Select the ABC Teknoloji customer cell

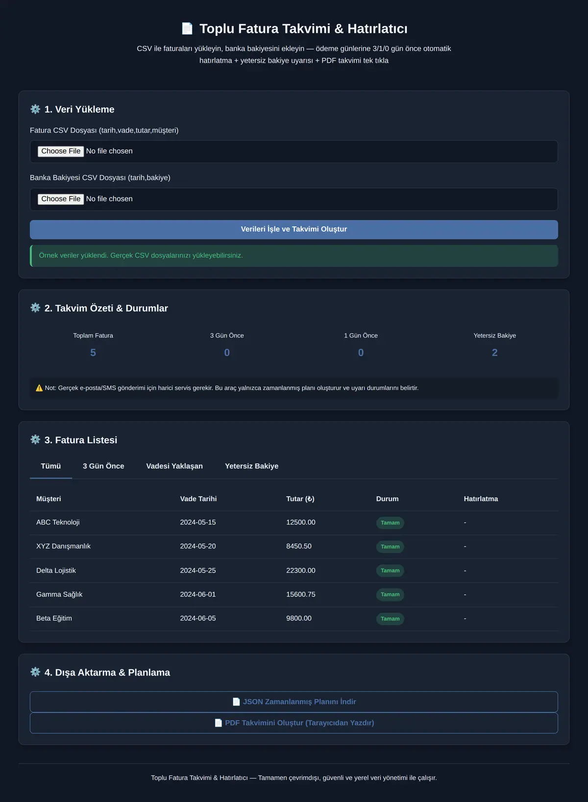point(58,522)
